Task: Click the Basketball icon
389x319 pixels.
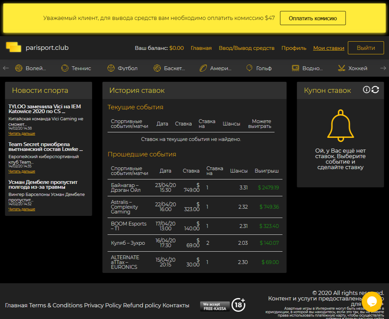Action: [157, 68]
